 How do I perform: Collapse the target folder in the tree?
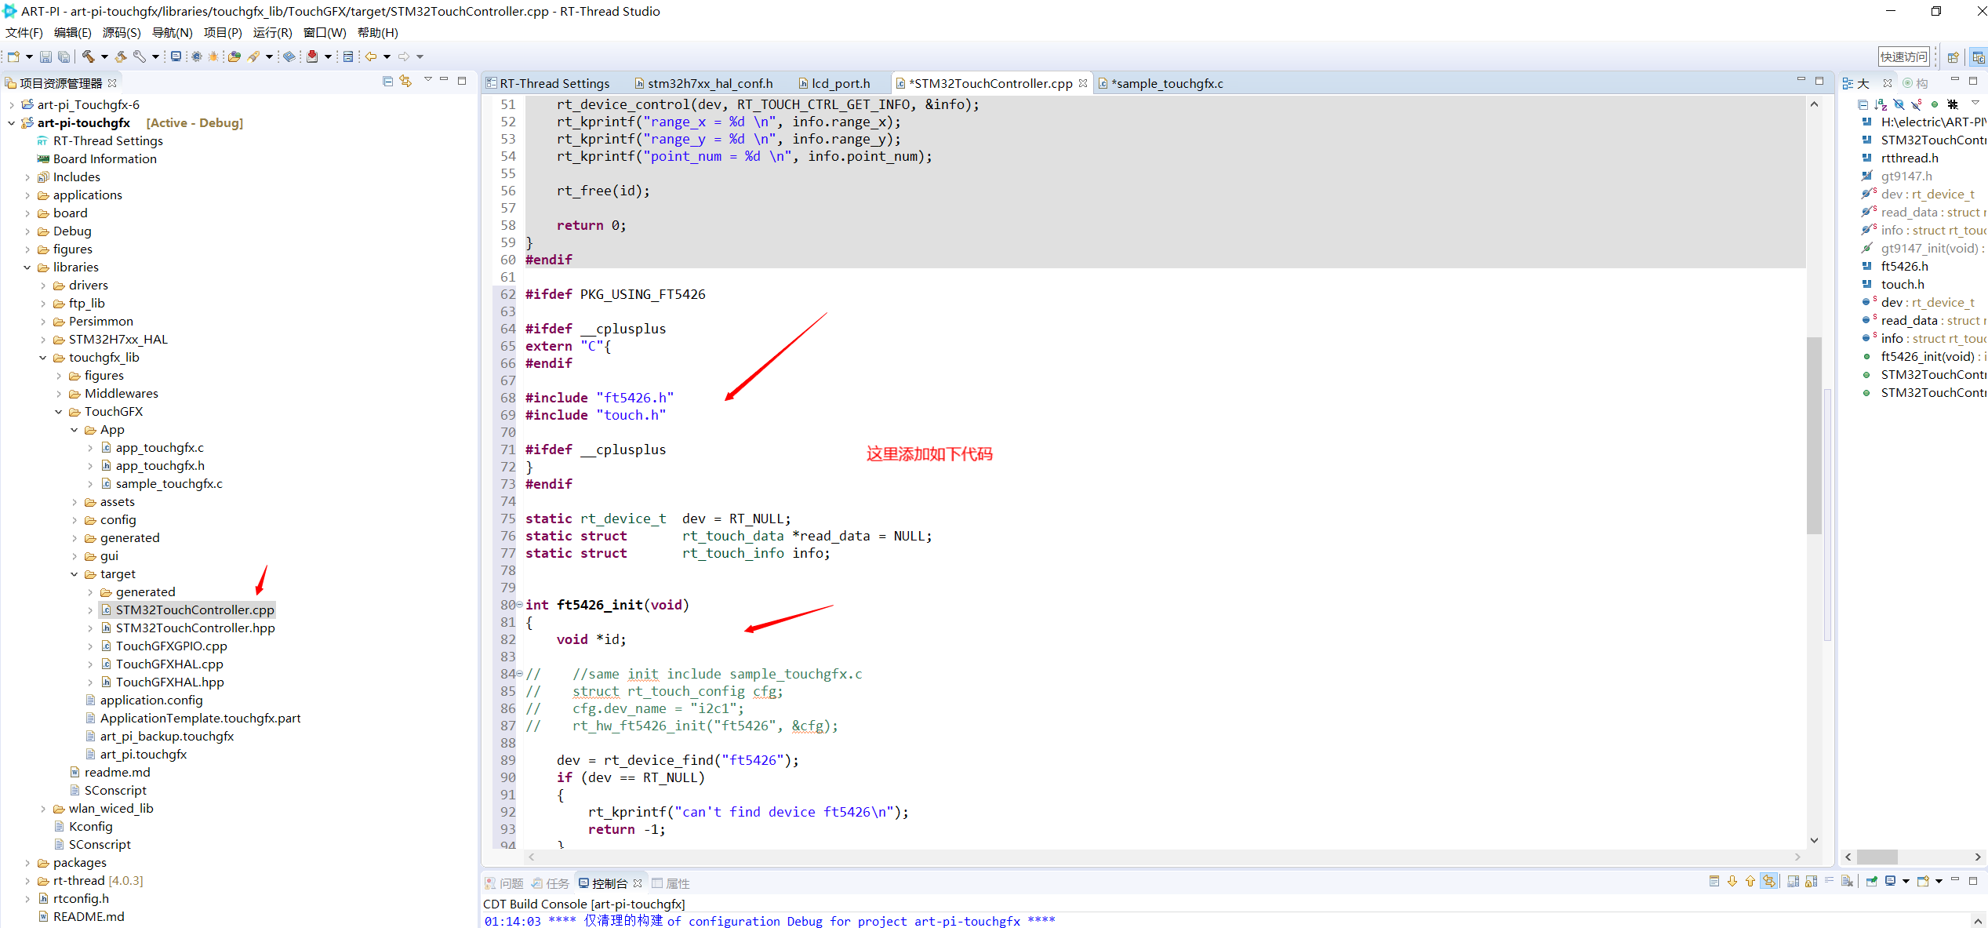tap(75, 574)
